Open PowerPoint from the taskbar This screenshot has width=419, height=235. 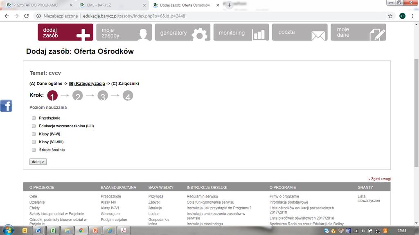(95, 231)
